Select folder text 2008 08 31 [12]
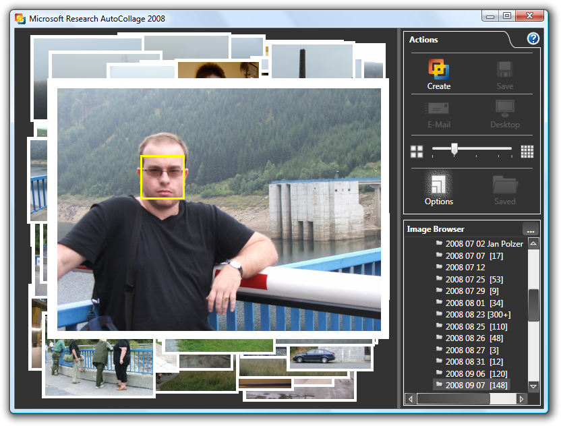 [x=474, y=361]
